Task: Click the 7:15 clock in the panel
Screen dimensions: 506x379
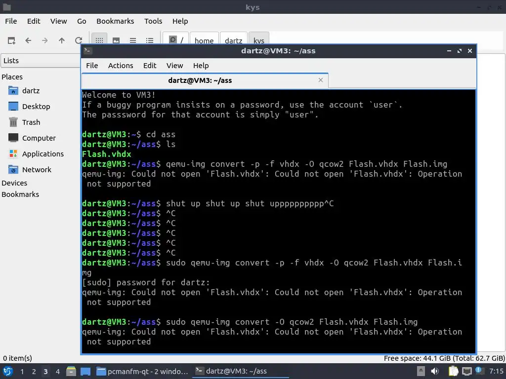Action: (496, 371)
